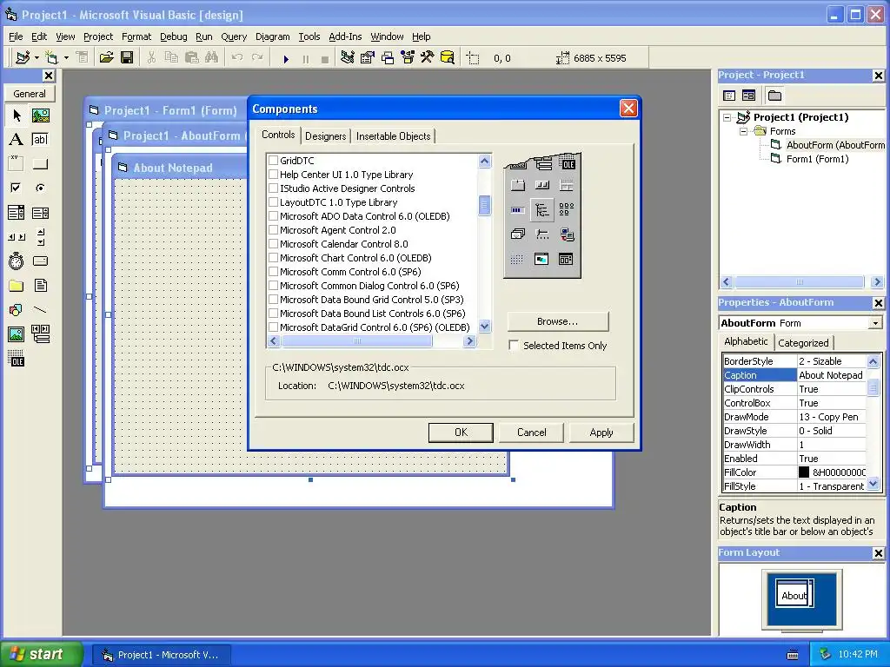Click View Object icon in Project panel

point(748,96)
